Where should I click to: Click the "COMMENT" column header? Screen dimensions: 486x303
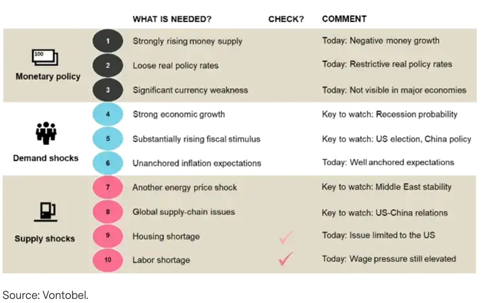point(344,19)
